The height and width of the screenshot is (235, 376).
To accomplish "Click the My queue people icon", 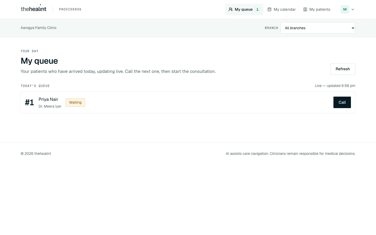I will (x=231, y=9).
